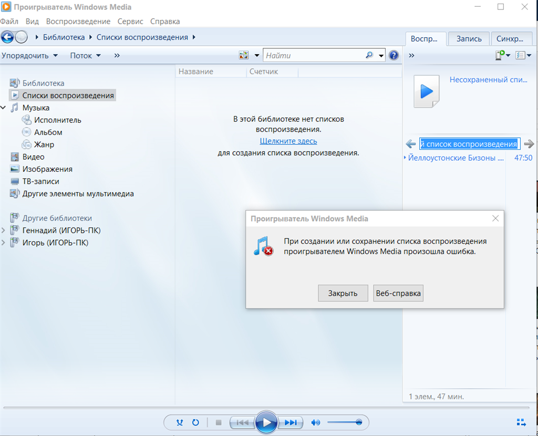This screenshot has height=436, width=538.
Task: Open the Вид menu
Action: click(x=32, y=21)
